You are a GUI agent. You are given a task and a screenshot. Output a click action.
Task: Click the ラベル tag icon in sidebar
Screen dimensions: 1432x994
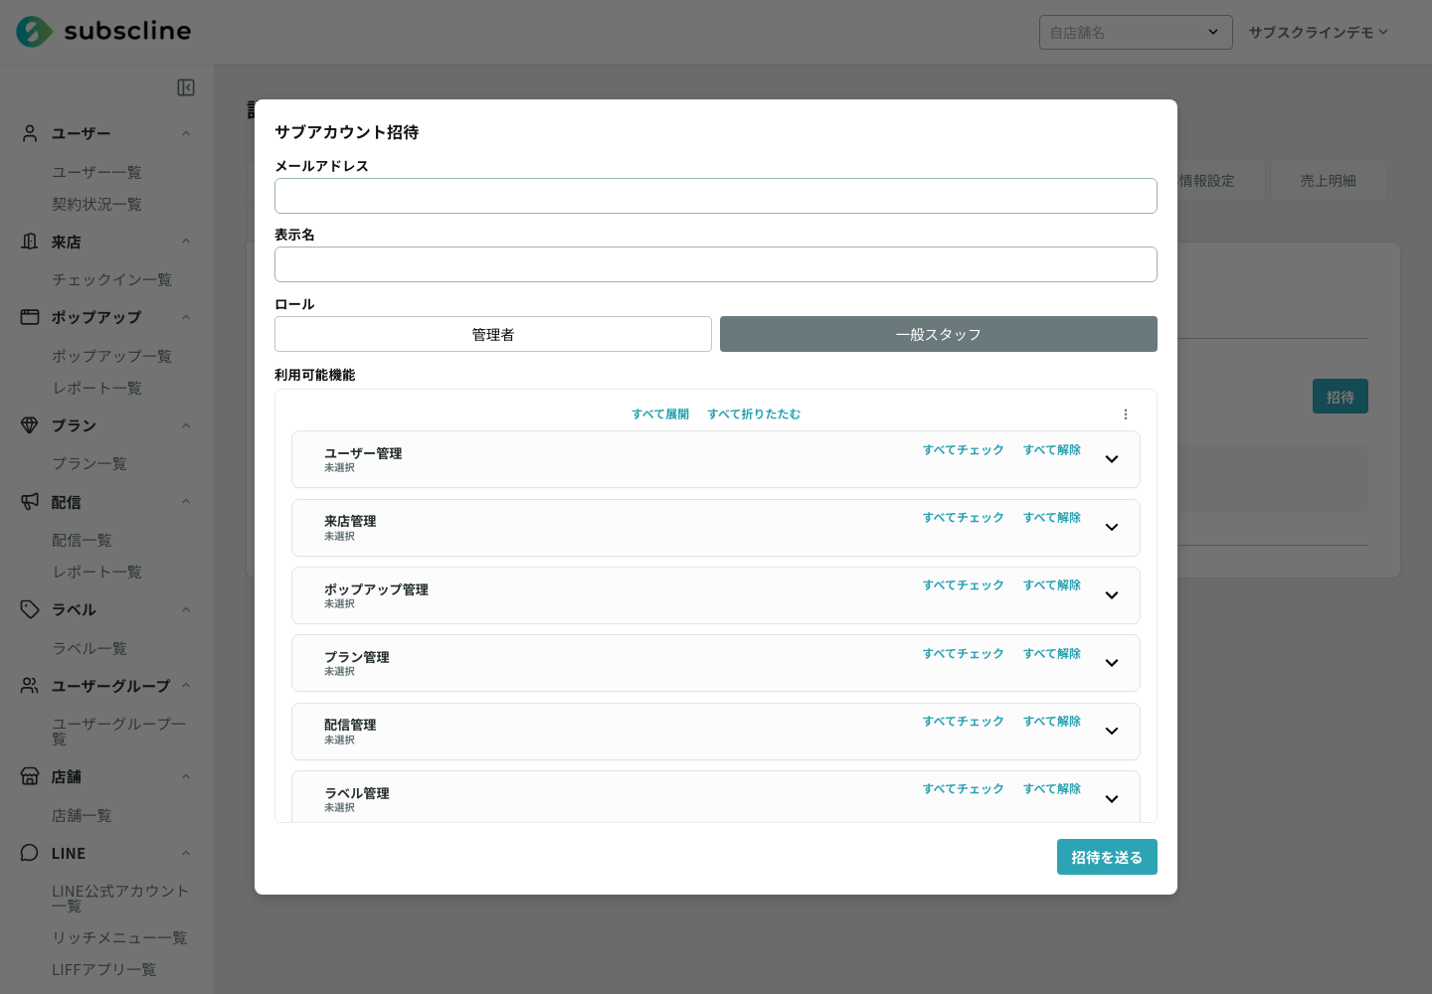pyautogui.click(x=30, y=609)
